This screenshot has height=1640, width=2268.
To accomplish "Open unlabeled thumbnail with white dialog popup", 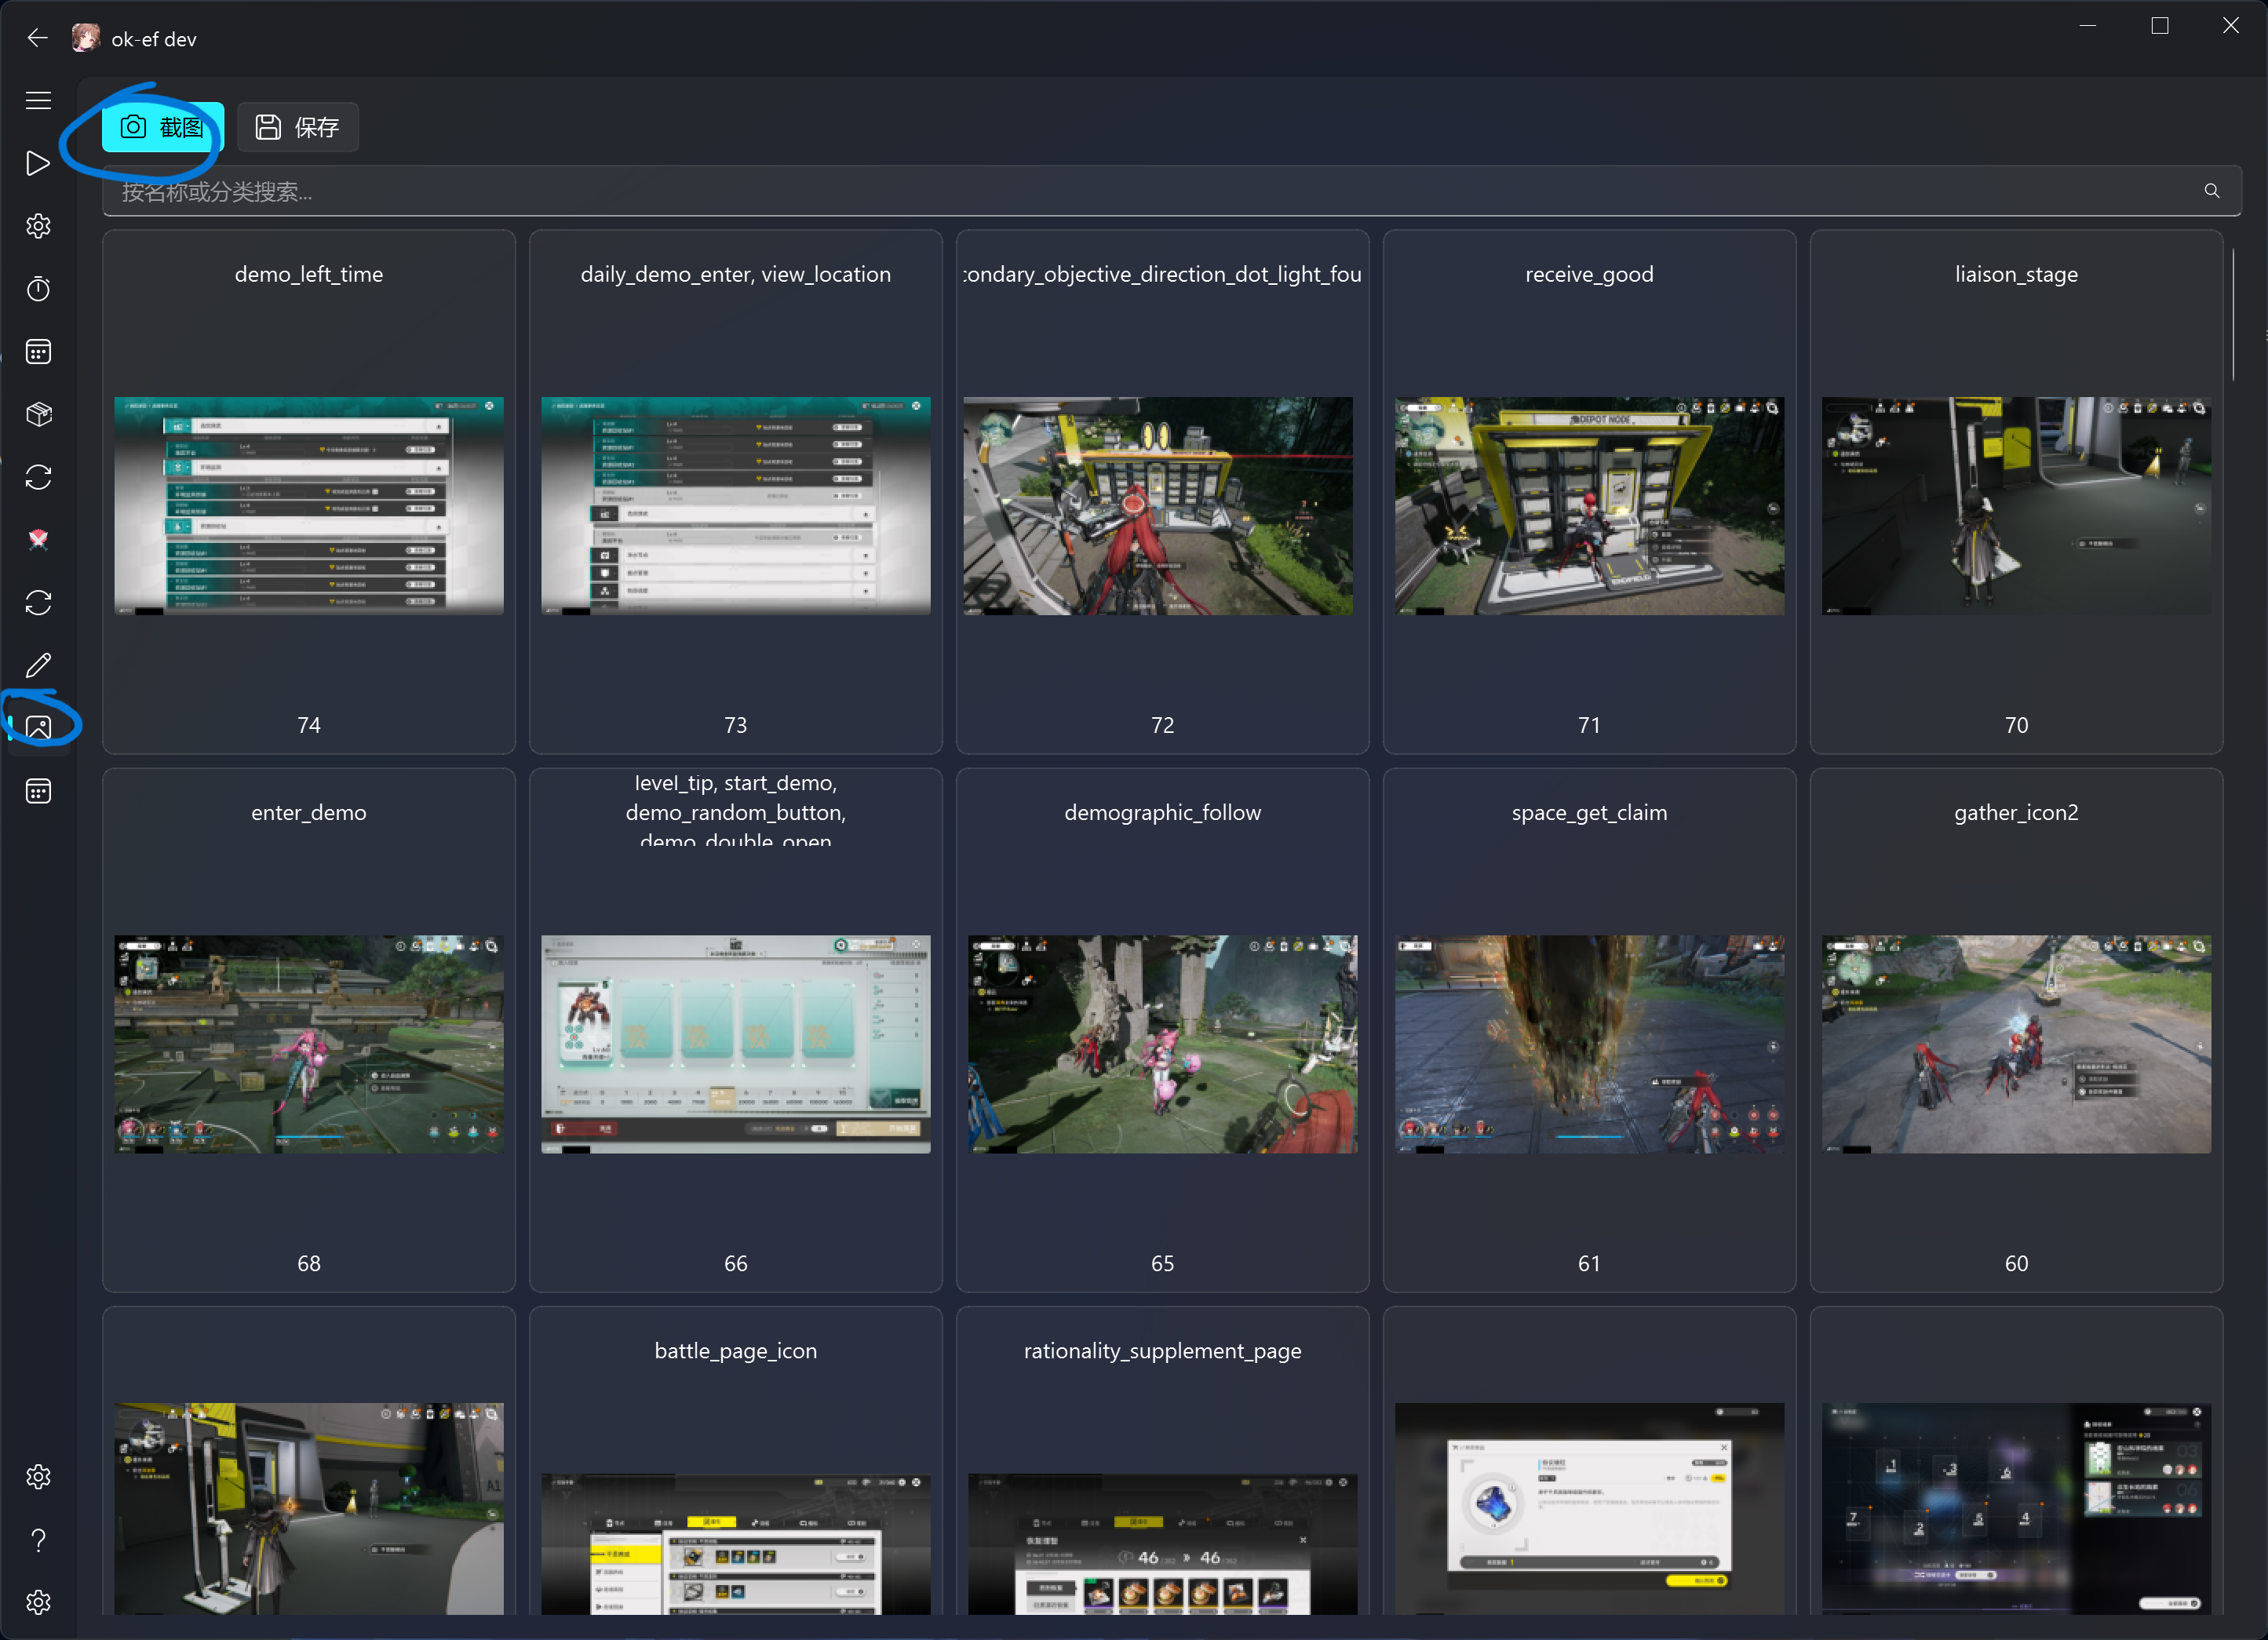I will pyautogui.click(x=1589, y=1508).
